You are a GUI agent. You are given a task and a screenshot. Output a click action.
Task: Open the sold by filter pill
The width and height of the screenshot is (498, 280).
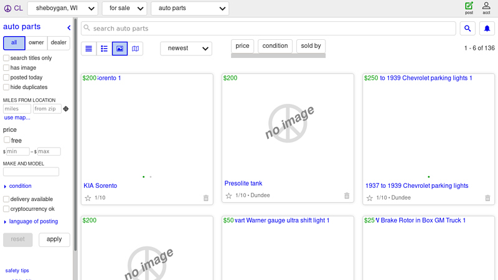[311, 46]
